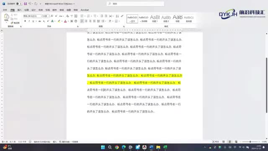Click the Decrease Indent icon
Viewport: 268px width, 151px height.
tap(102, 16)
